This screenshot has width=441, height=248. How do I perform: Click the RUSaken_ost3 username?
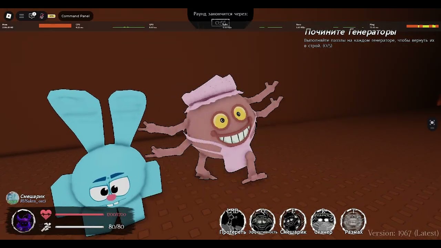point(33,201)
